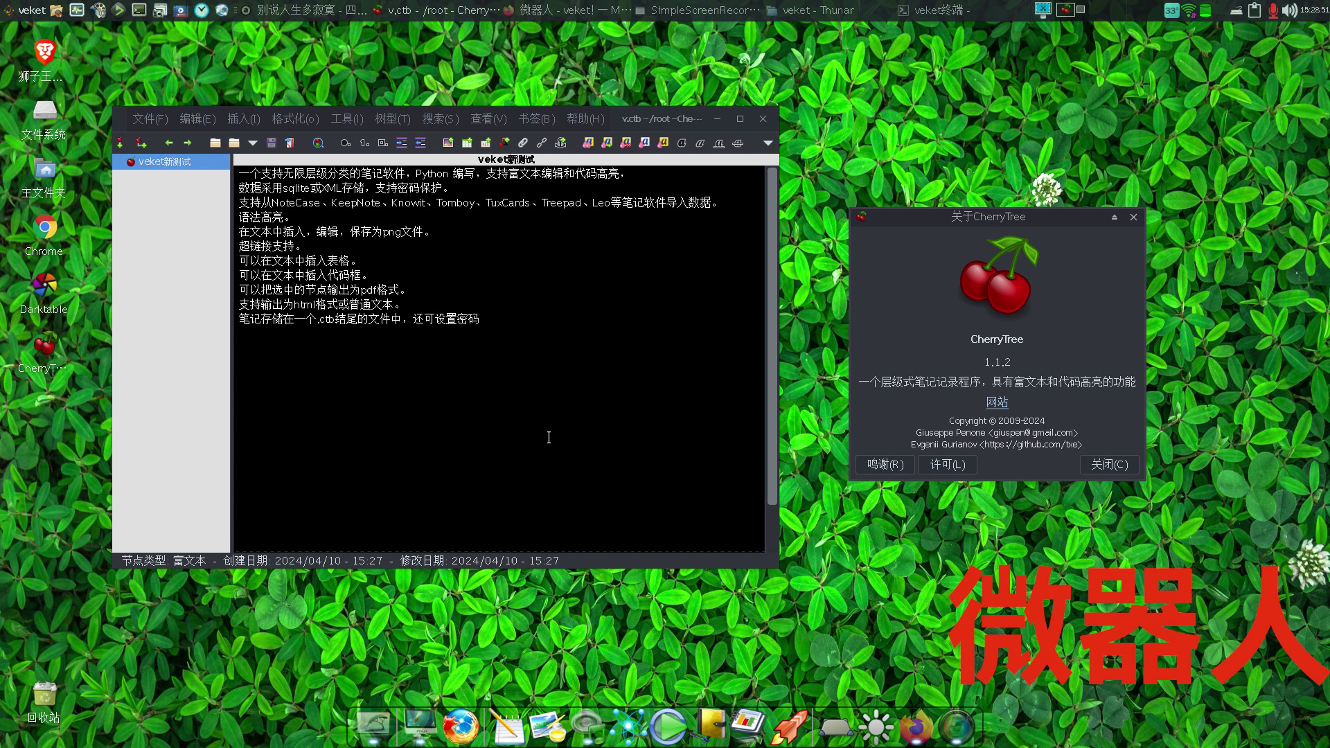Open the dropdown arrow beside the folder icons
The image size is (1330, 748).
click(252, 143)
